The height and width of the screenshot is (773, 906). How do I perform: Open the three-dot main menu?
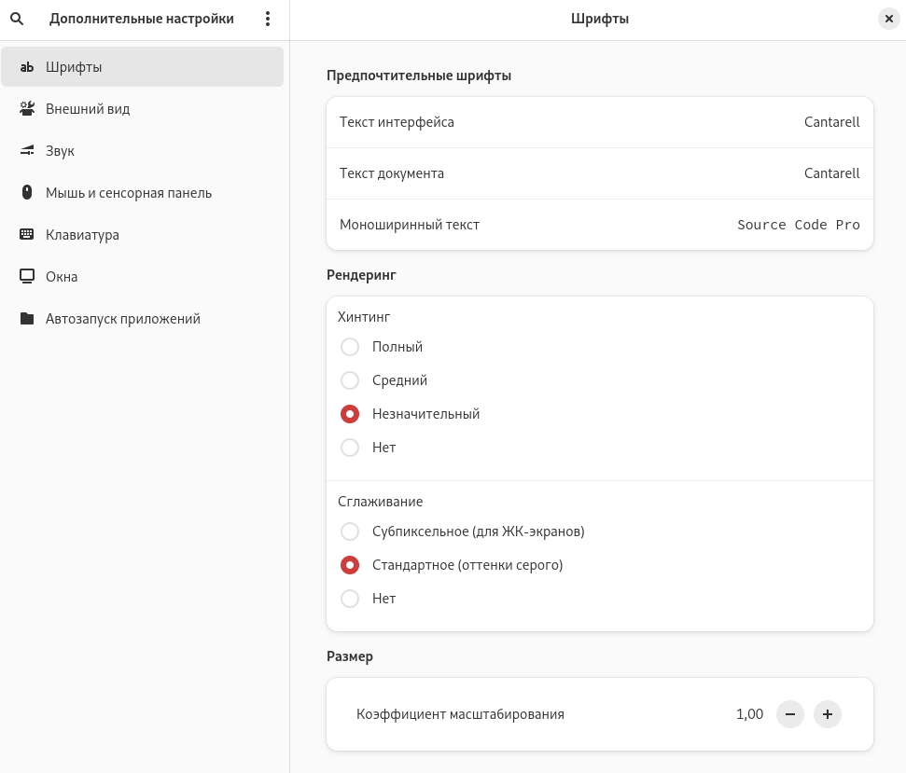click(x=268, y=19)
